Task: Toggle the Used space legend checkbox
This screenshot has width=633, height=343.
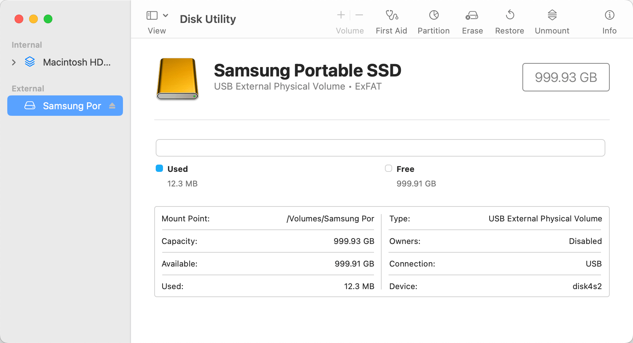Action: [x=159, y=168]
